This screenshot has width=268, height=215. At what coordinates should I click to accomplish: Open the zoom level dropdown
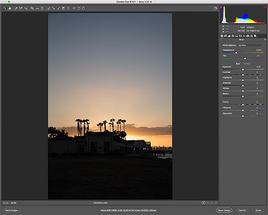tap(19, 203)
